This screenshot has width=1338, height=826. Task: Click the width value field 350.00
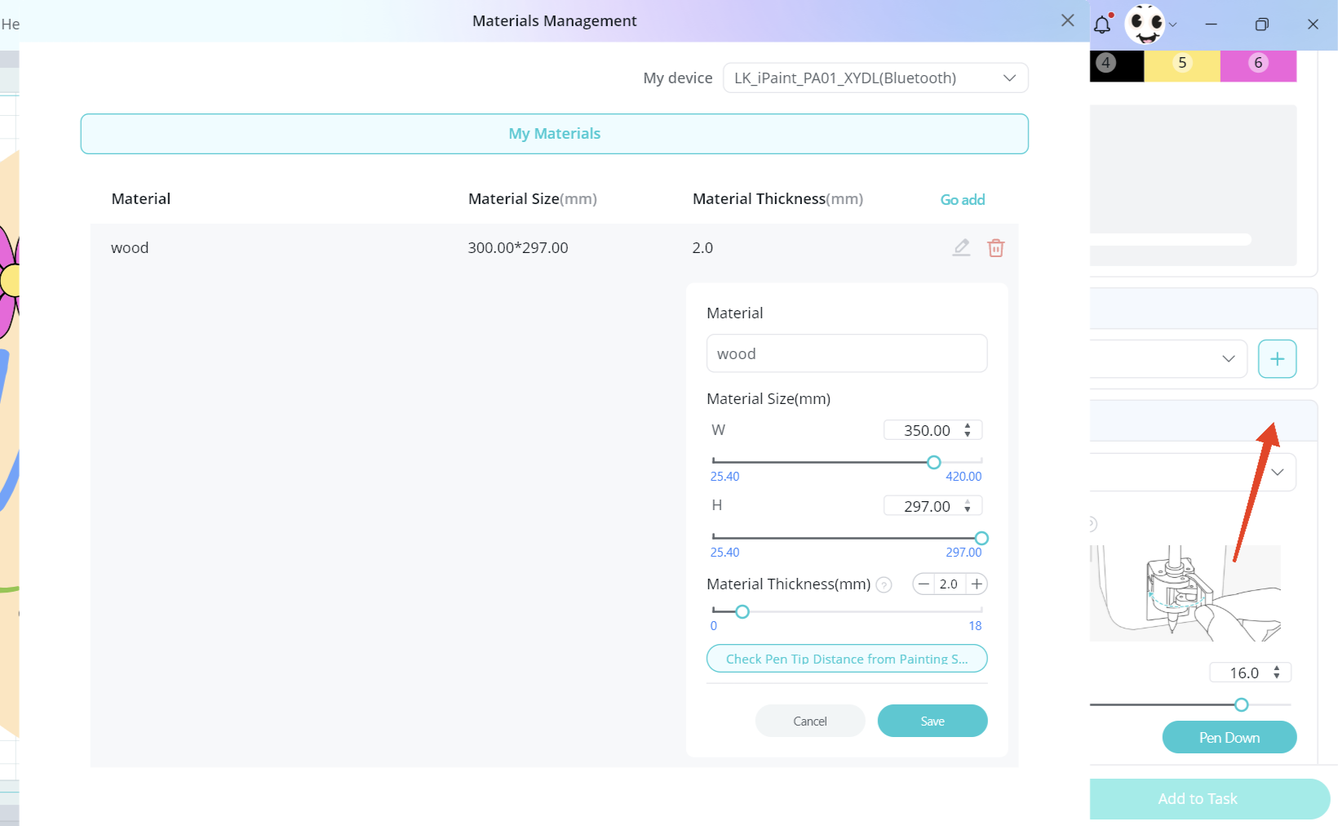[927, 430]
